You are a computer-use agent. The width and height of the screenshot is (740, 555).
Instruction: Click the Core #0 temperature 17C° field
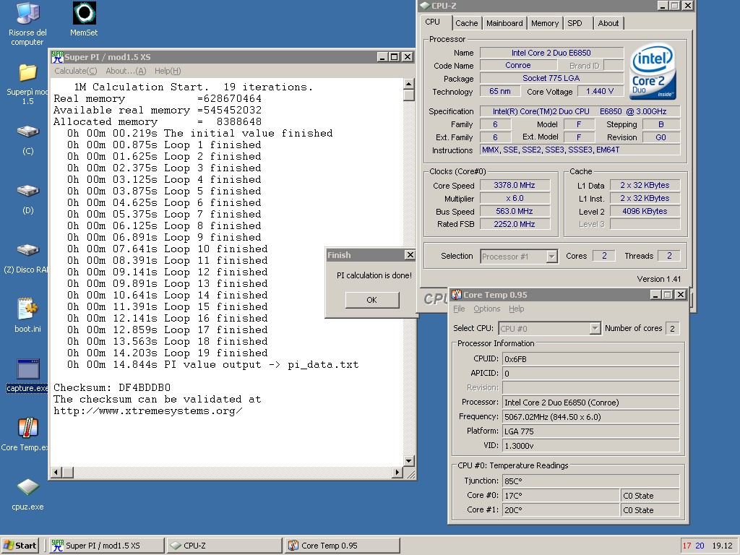(561, 496)
